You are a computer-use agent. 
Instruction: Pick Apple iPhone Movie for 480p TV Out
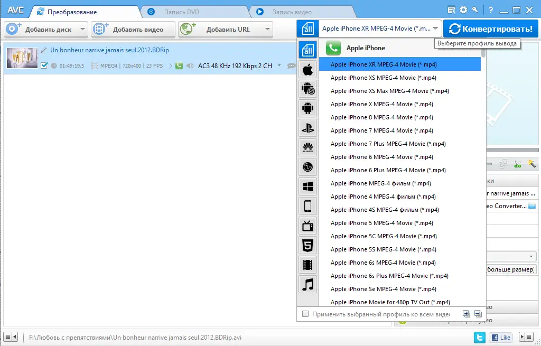pyautogui.click(x=399, y=302)
